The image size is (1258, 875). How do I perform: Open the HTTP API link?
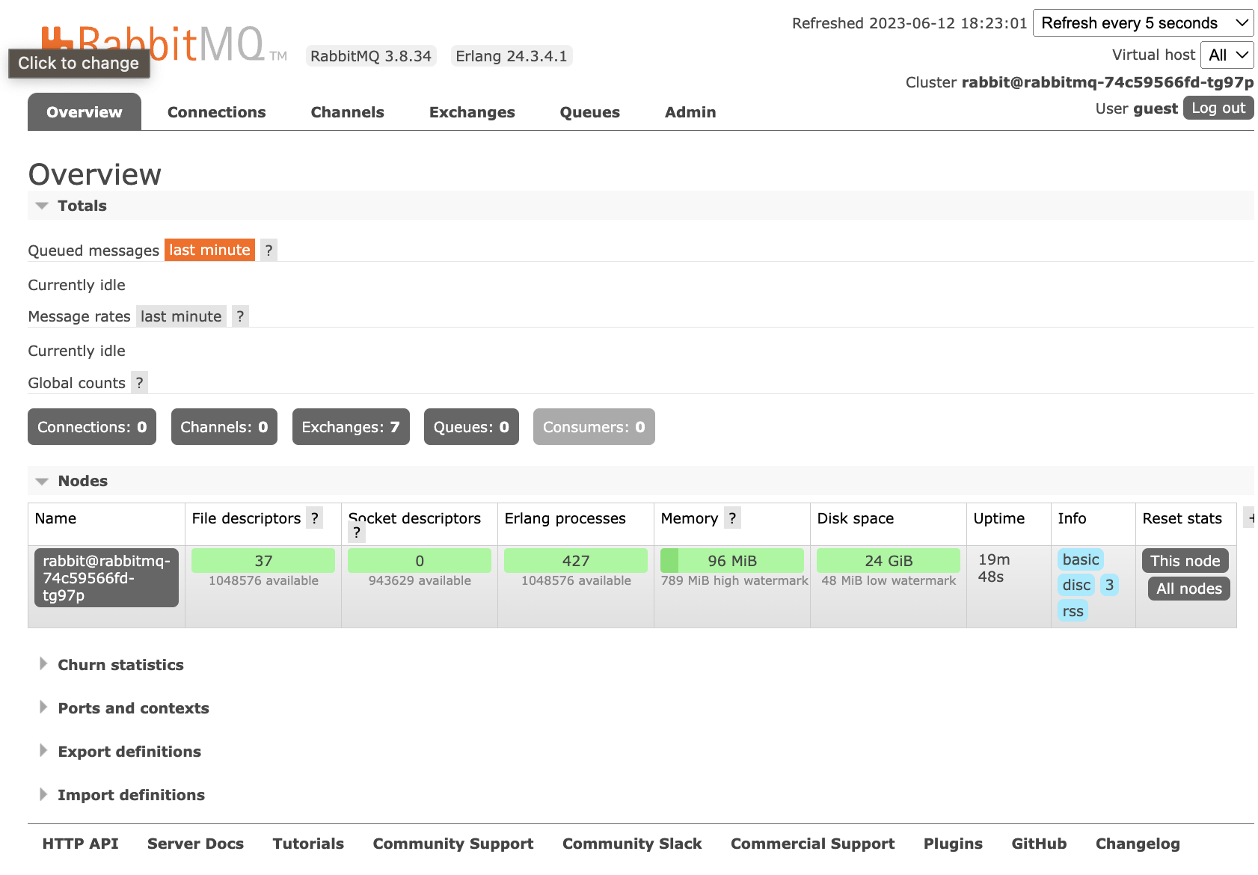[x=81, y=844]
